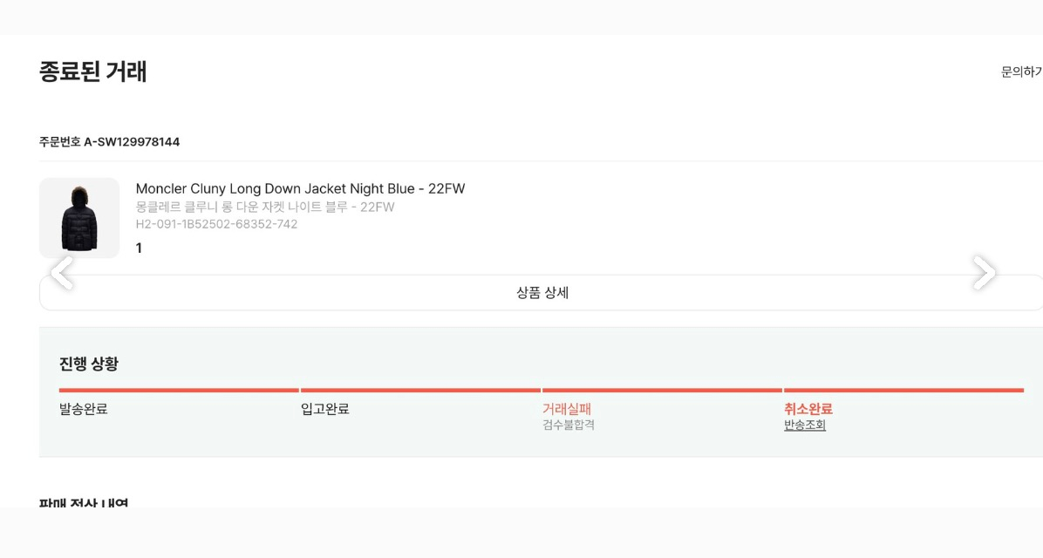
Task: Select the 거래실패 progress step
Action: point(567,409)
